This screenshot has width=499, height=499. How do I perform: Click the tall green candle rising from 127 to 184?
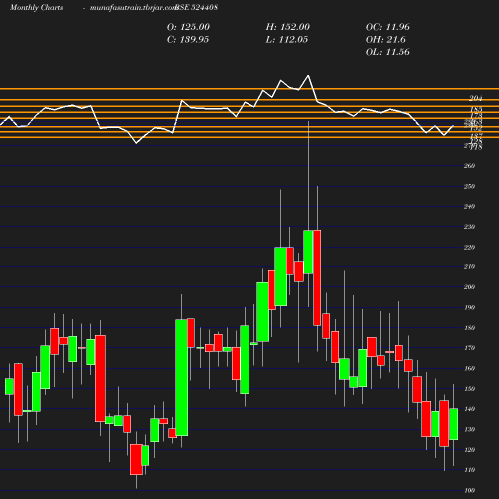(181, 377)
